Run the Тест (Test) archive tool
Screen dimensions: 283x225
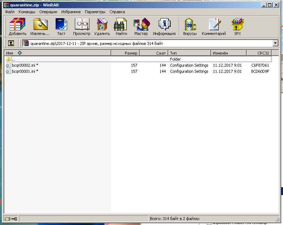pyautogui.click(x=61, y=27)
